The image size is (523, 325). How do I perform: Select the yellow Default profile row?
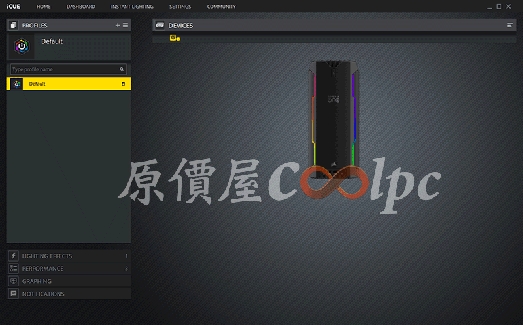pos(69,84)
